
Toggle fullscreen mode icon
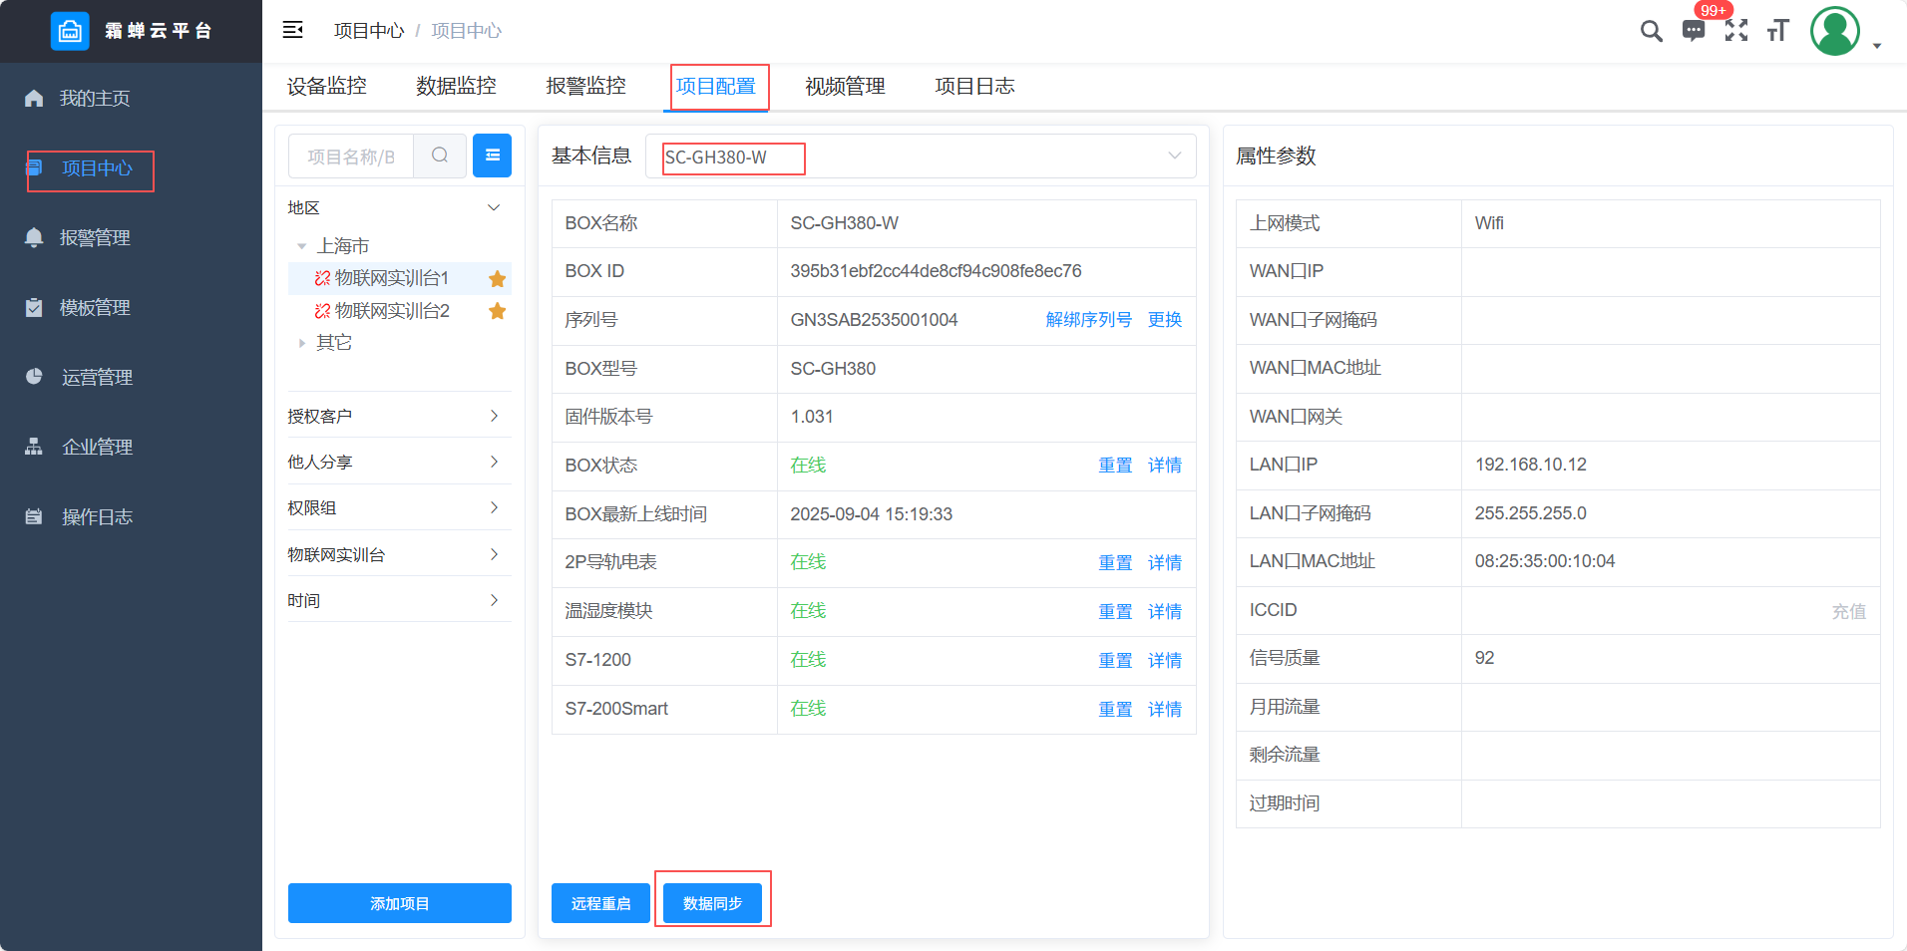click(x=1736, y=31)
